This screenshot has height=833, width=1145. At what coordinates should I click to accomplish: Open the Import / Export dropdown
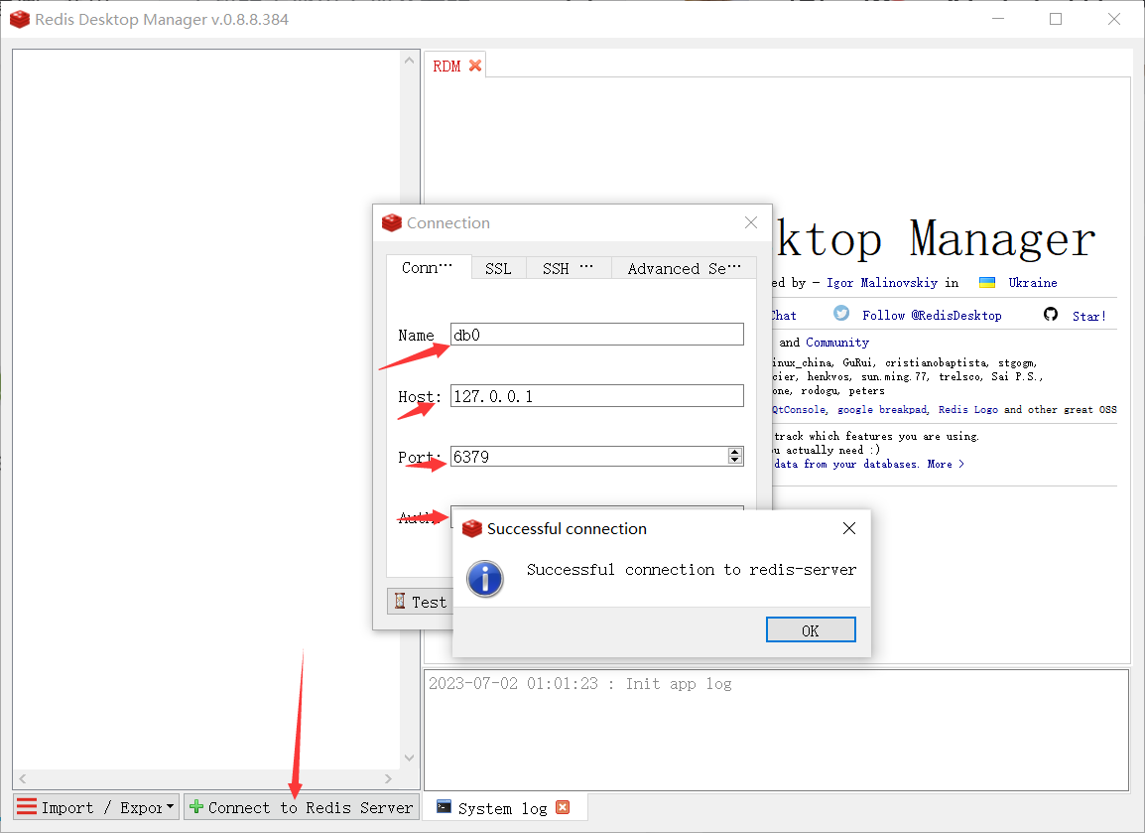pos(96,807)
